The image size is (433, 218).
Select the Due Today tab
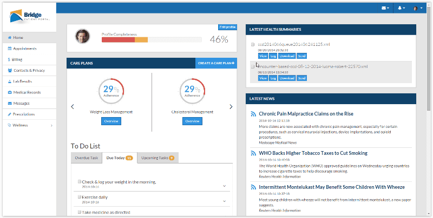(x=120, y=158)
